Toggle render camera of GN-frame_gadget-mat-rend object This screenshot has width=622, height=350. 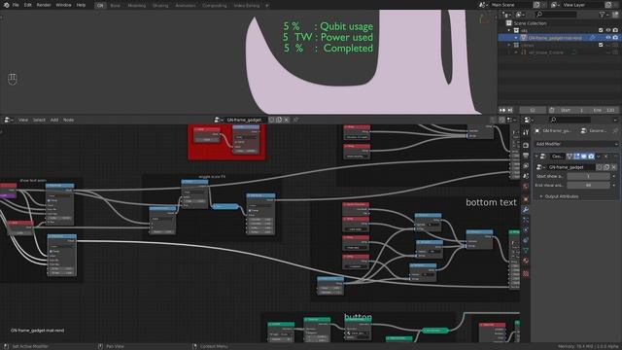click(x=615, y=38)
